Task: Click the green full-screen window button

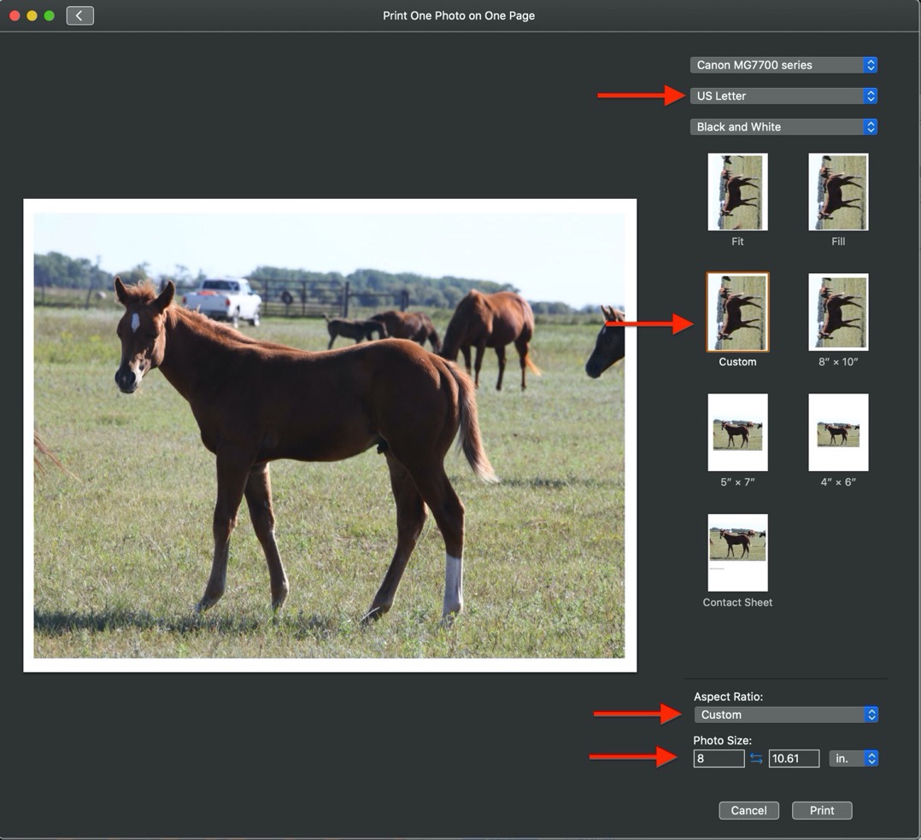Action: (x=49, y=15)
